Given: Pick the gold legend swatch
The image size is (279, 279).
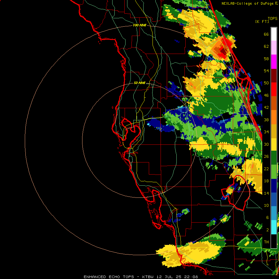Looking at the screenshot, I should (x=274, y=131).
